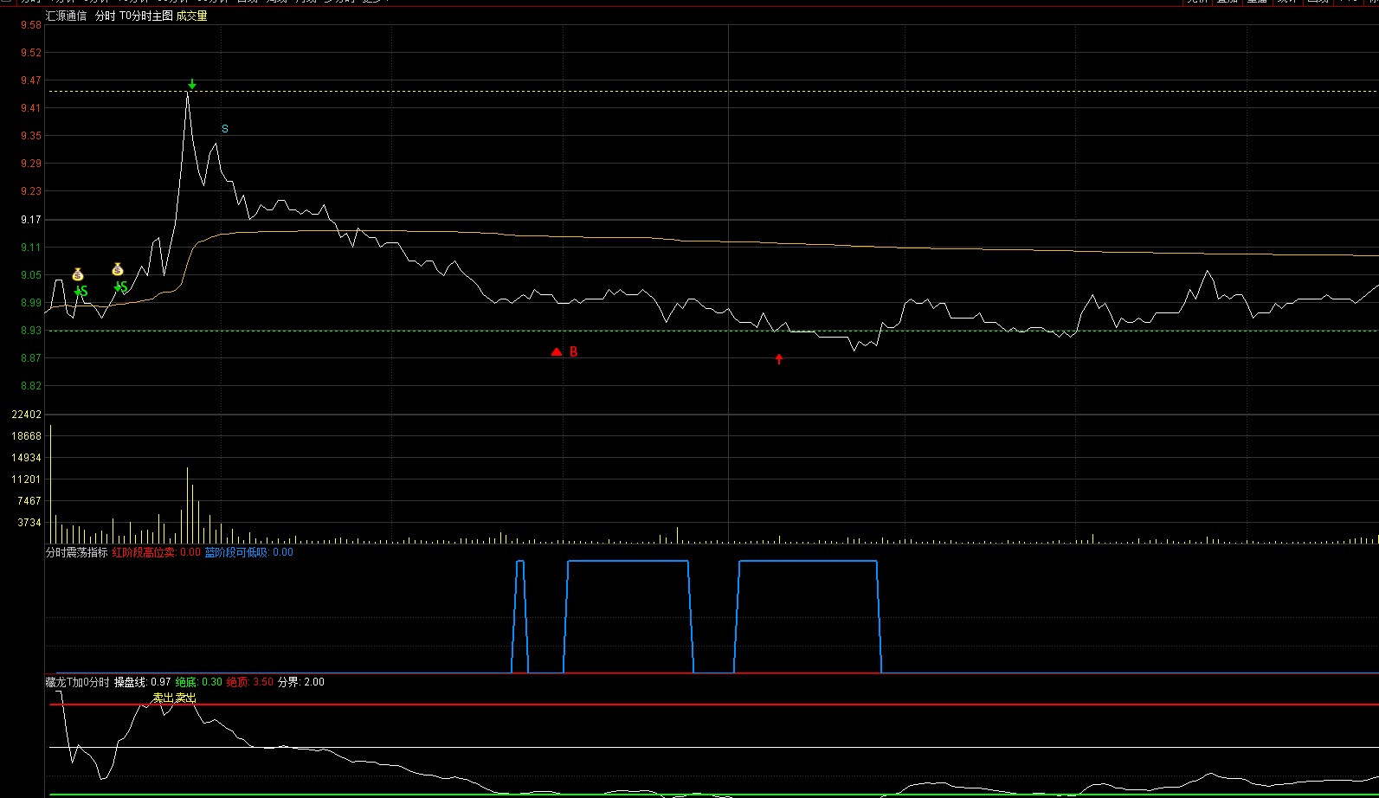
Task: Click the narrow blue spike in oscillator panel
Action: pos(520,616)
